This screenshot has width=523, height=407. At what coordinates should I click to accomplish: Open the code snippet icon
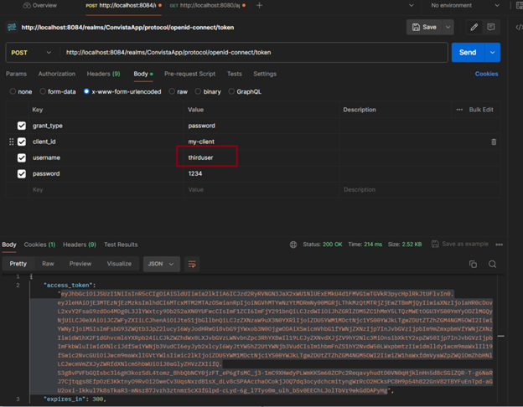[519, 27]
